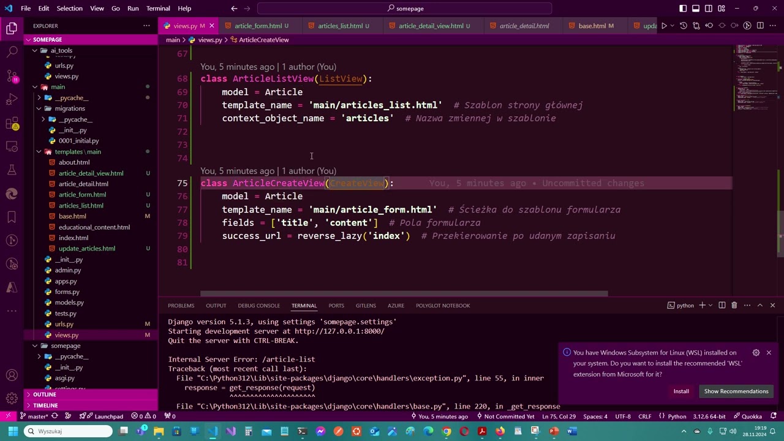This screenshot has width=784, height=441.
Task: Collapse the SOMEPAGE explorer section
Action: (91, 39)
